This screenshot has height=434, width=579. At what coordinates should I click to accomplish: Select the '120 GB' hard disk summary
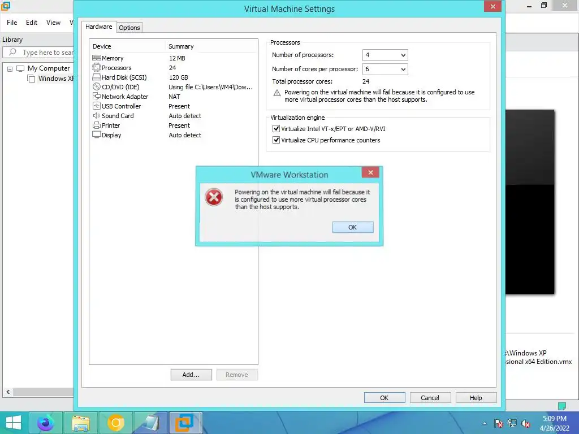coord(178,77)
